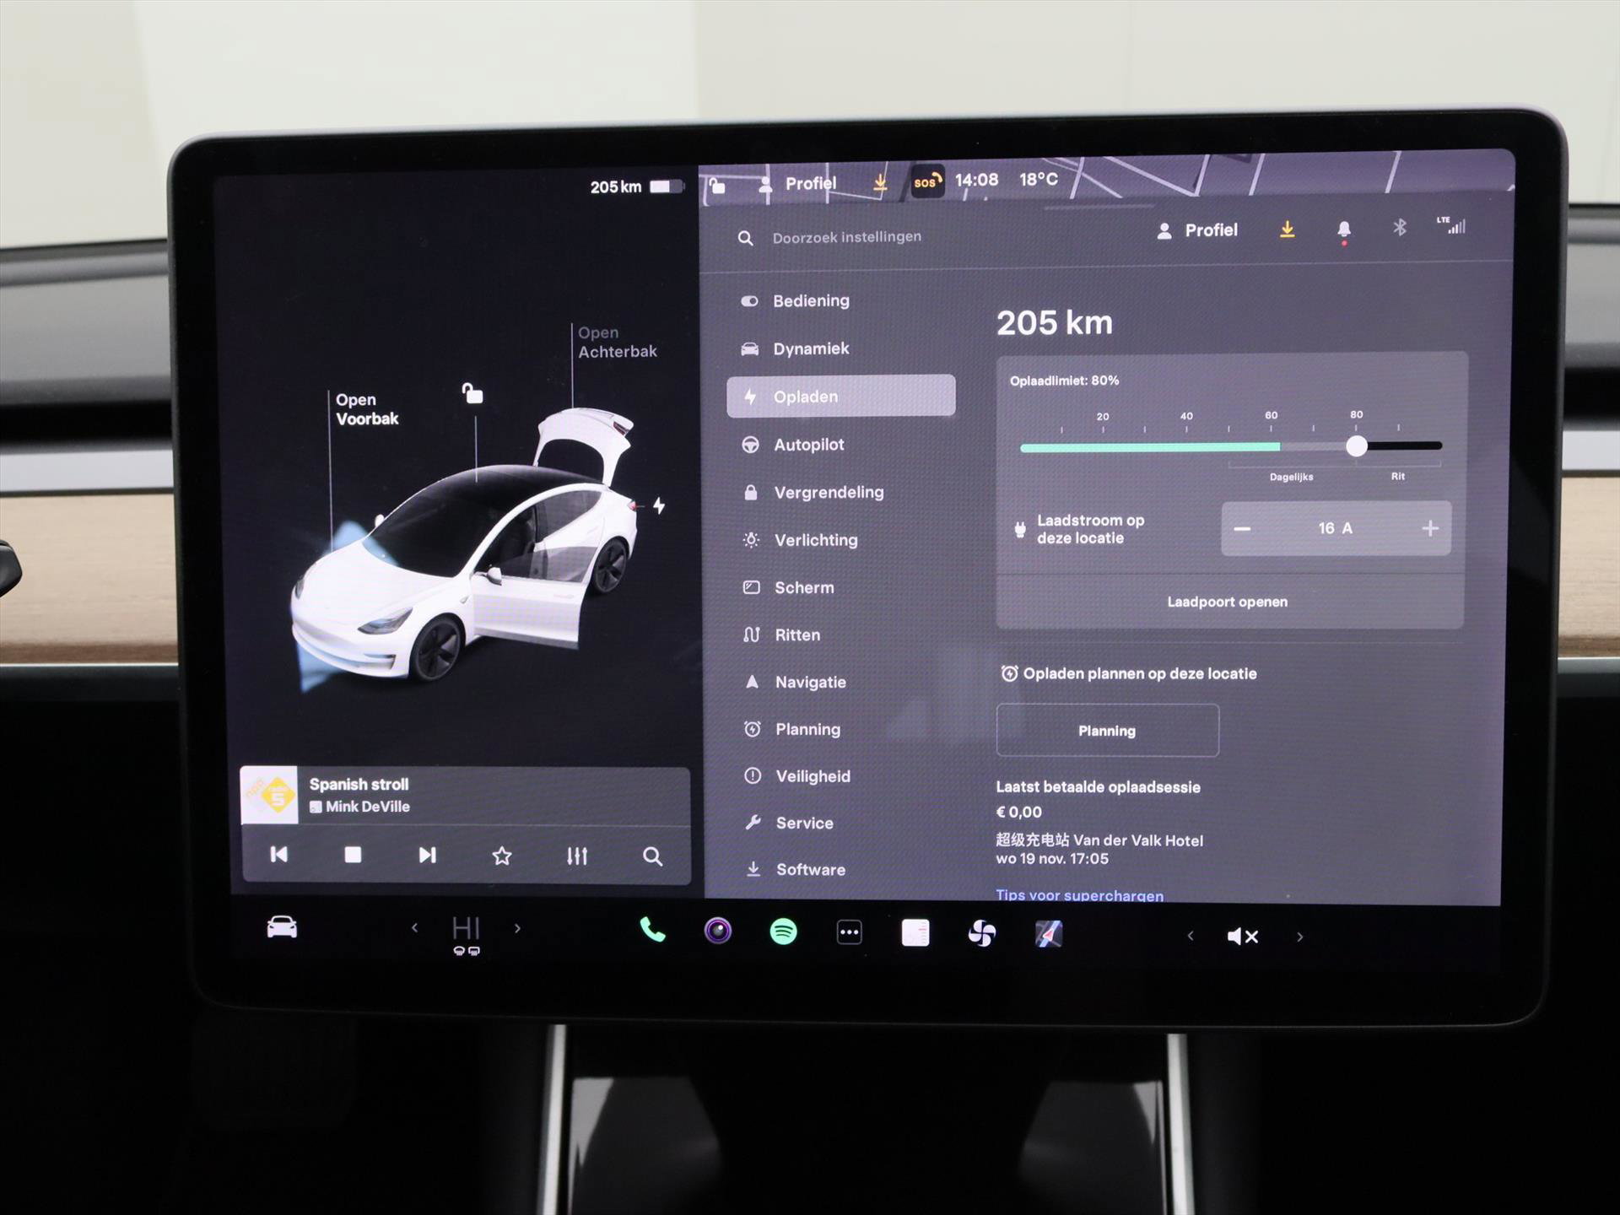
Task: Open the camera app icon
Action: tap(718, 931)
